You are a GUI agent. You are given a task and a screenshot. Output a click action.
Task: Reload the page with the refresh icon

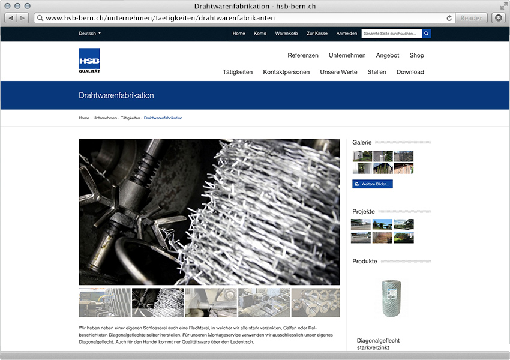coord(449,18)
